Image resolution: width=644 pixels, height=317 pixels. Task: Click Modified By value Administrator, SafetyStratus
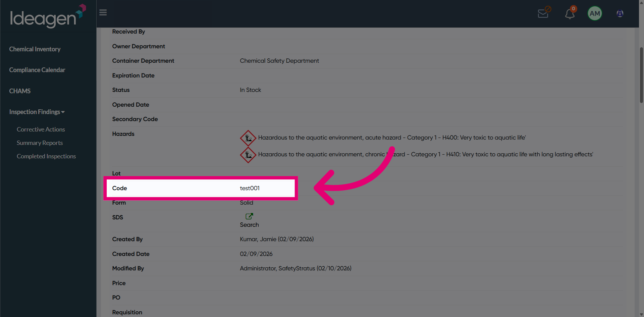coord(296,268)
